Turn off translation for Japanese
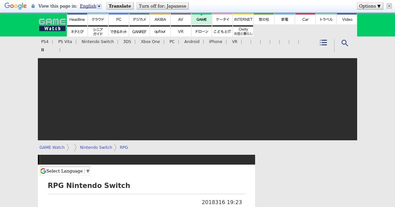 [x=163, y=6]
